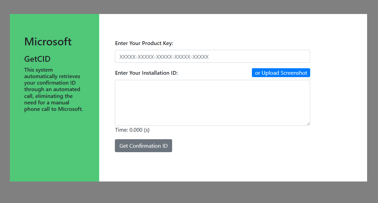This screenshot has width=378, height=203.
Task: Click the Product Key input field
Action: click(212, 57)
